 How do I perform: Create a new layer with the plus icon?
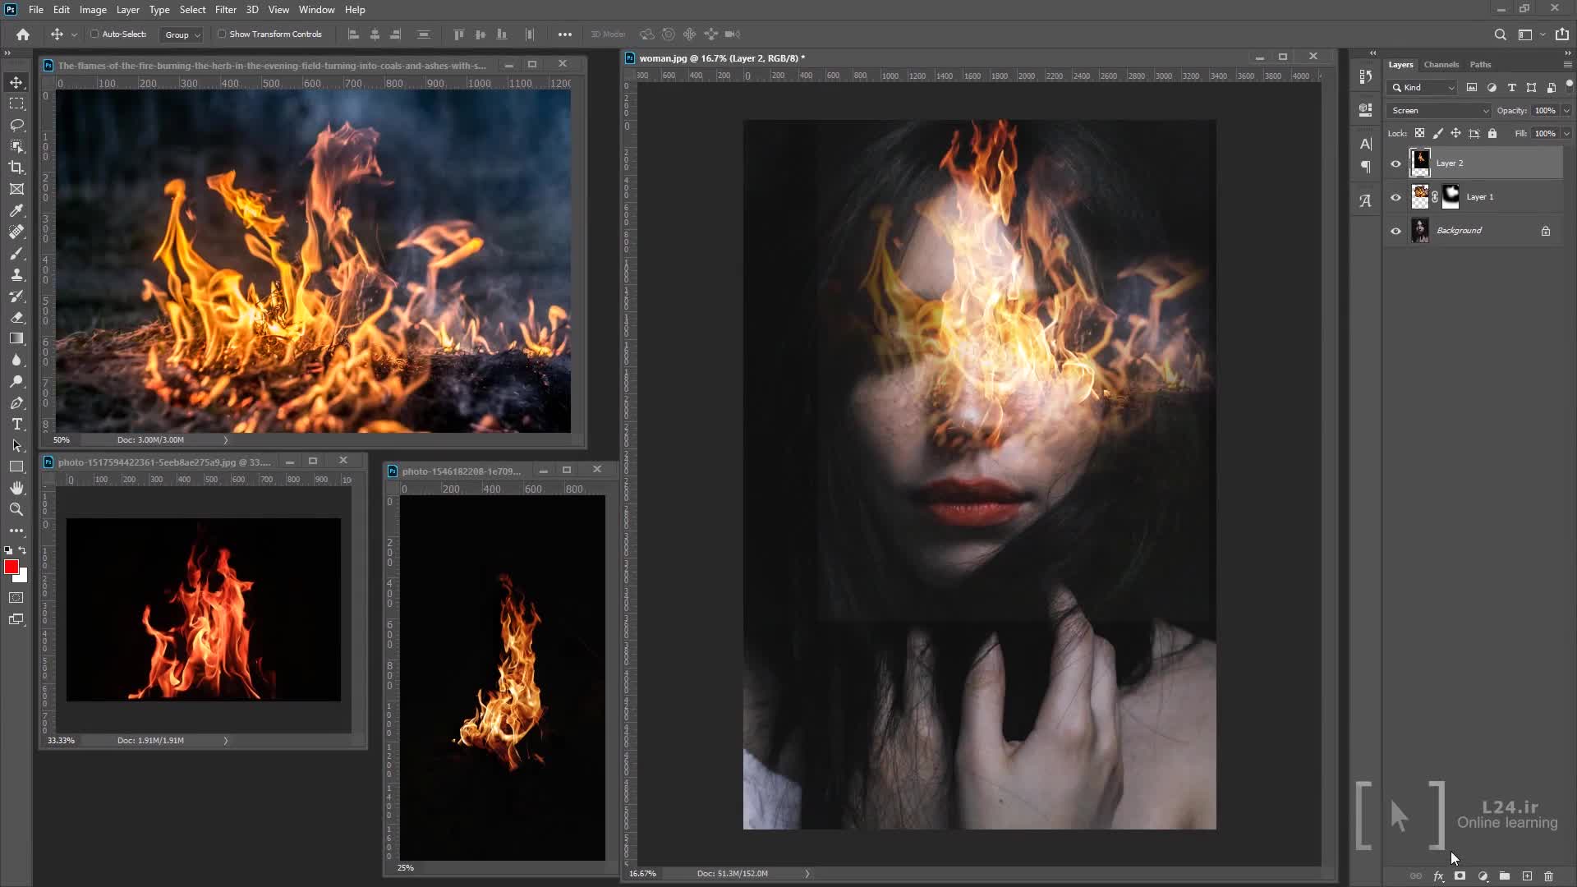(x=1527, y=876)
